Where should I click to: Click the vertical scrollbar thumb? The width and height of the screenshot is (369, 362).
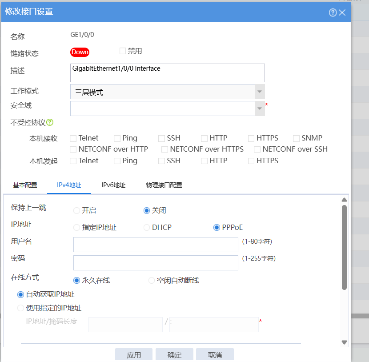[344, 247]
